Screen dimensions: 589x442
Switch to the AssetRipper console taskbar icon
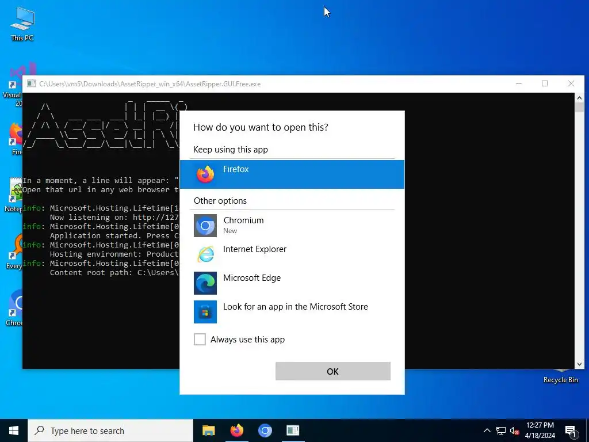(x=293, y=430)
